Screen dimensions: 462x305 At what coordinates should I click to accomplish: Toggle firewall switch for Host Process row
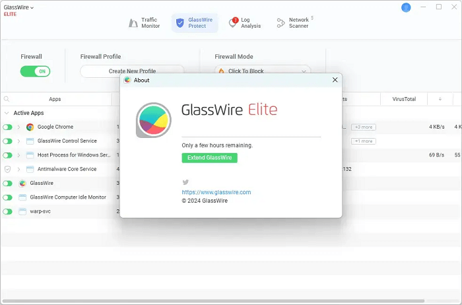pos(8,155)
